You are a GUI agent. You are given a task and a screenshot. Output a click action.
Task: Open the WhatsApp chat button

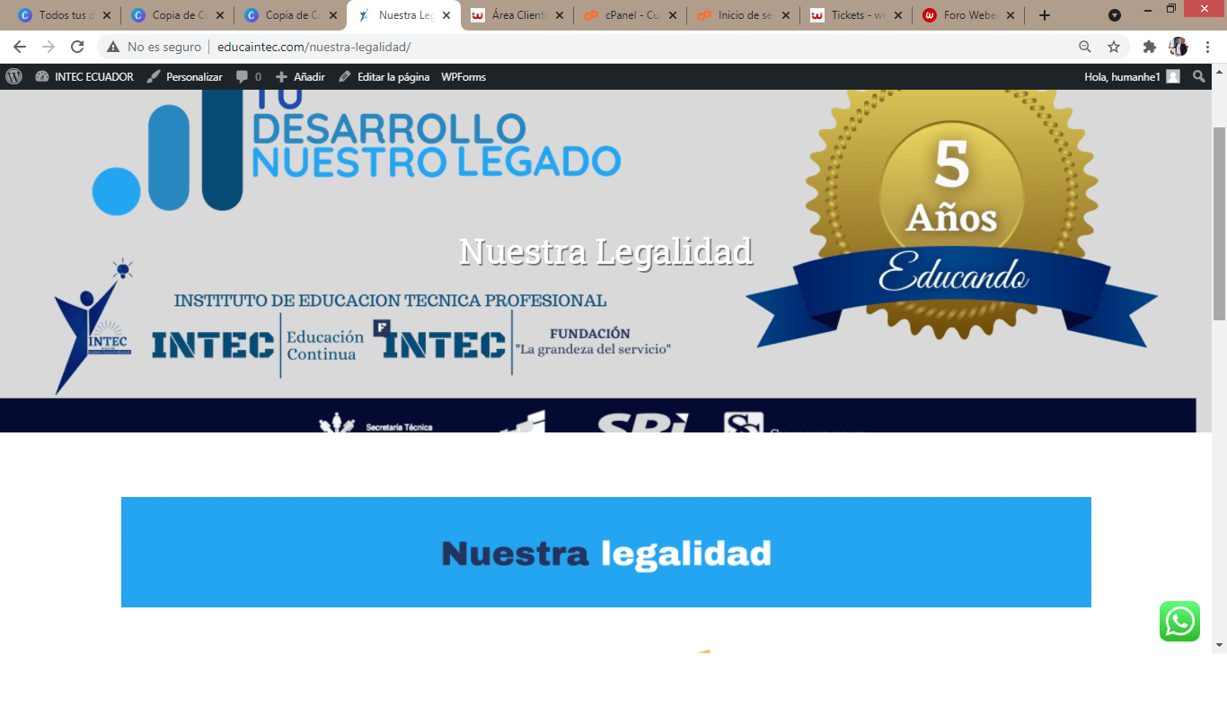point(1179,621)
